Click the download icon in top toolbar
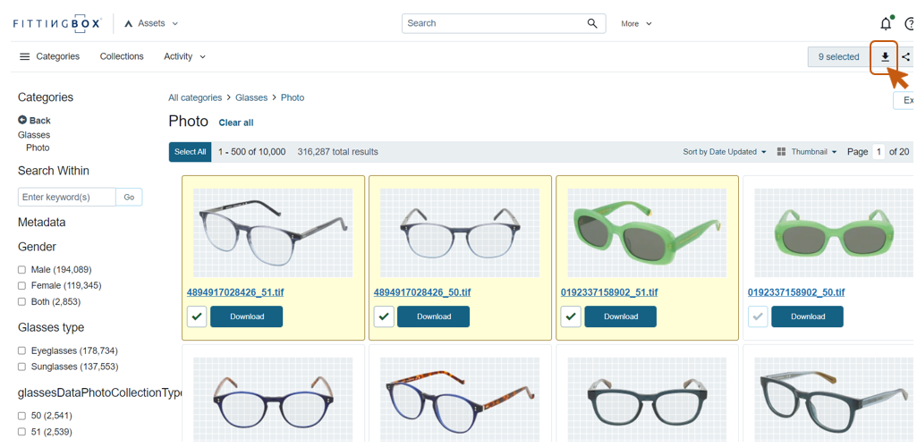Screen dimensions: 917x447 [884, 57]
